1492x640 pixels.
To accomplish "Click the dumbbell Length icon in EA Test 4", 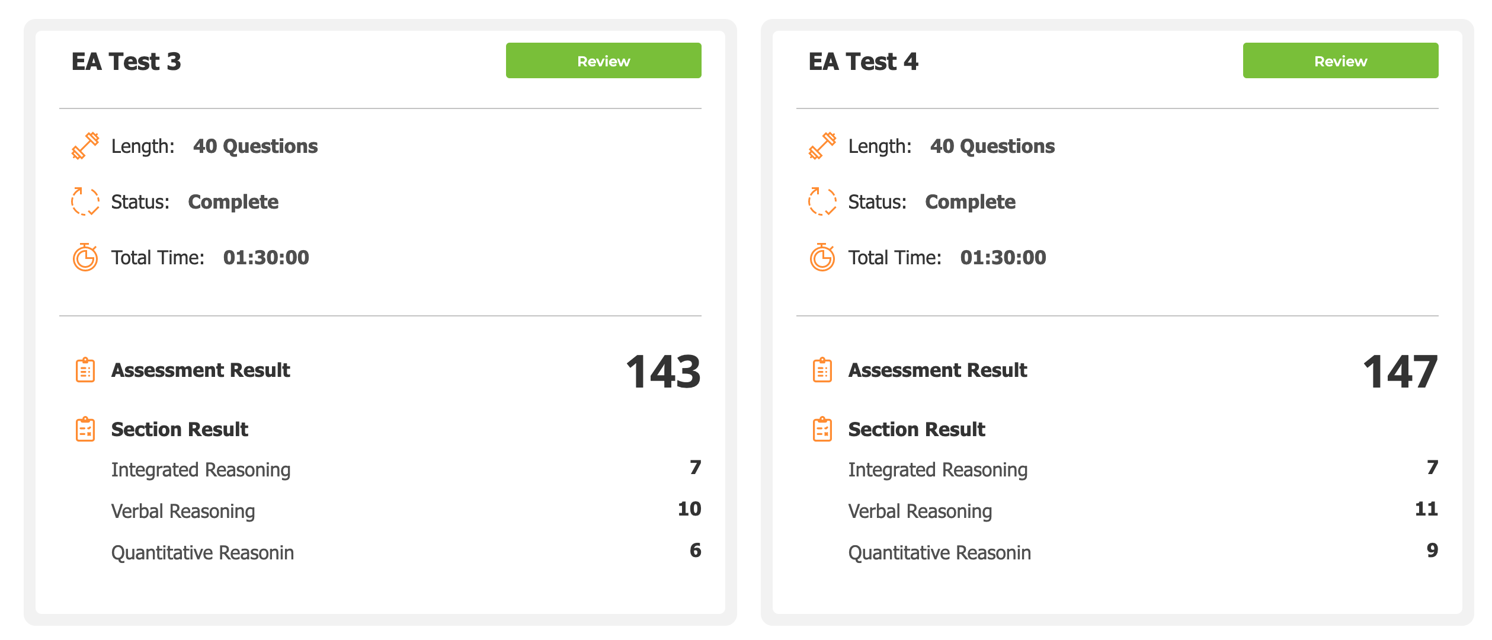I will 822,146.
